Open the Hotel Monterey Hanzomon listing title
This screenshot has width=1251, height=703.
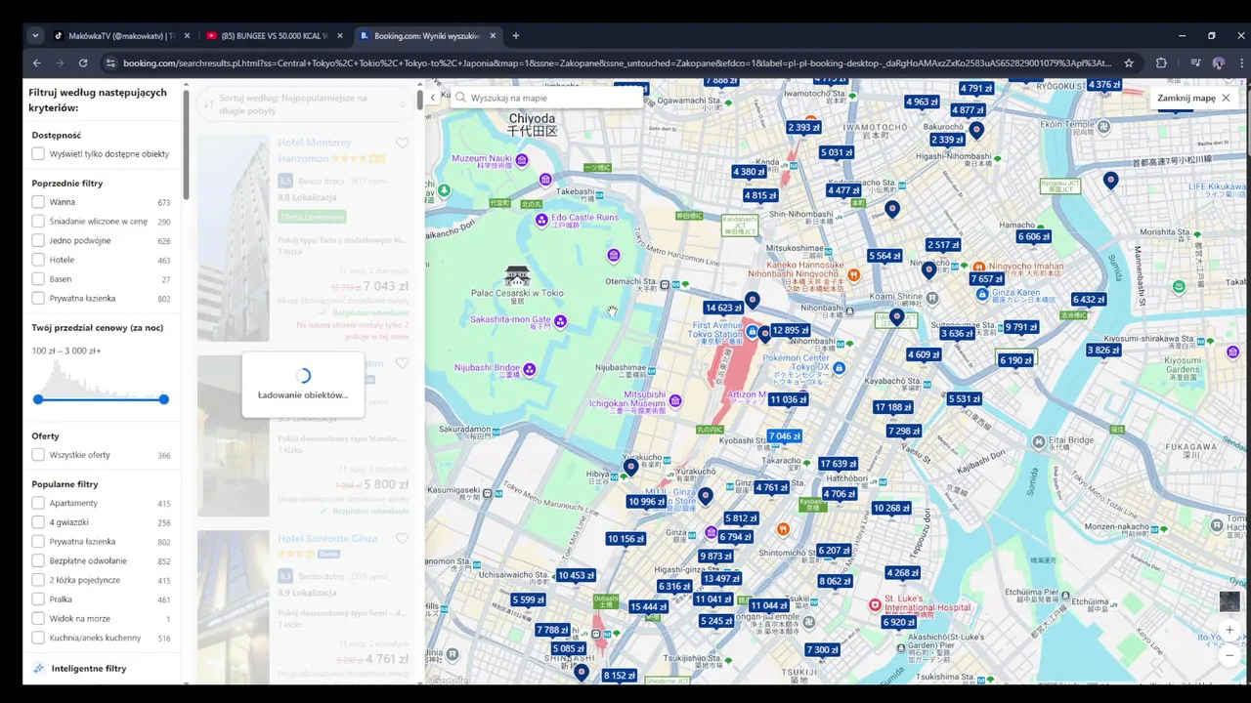coord(315,150)
